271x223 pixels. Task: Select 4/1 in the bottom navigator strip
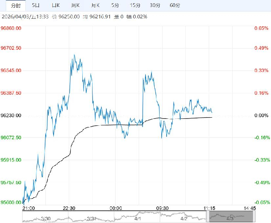point(138,219)
